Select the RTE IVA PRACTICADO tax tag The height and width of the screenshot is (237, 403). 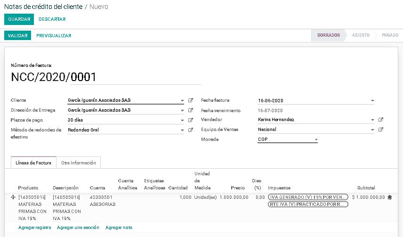308,204
